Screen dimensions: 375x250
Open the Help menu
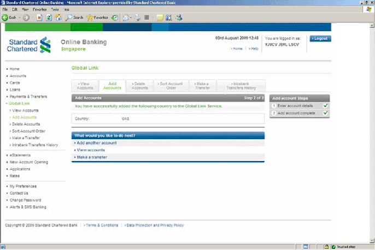pos(67,9)
